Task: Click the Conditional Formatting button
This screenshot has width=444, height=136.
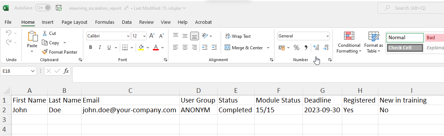Action: point(349,42)
